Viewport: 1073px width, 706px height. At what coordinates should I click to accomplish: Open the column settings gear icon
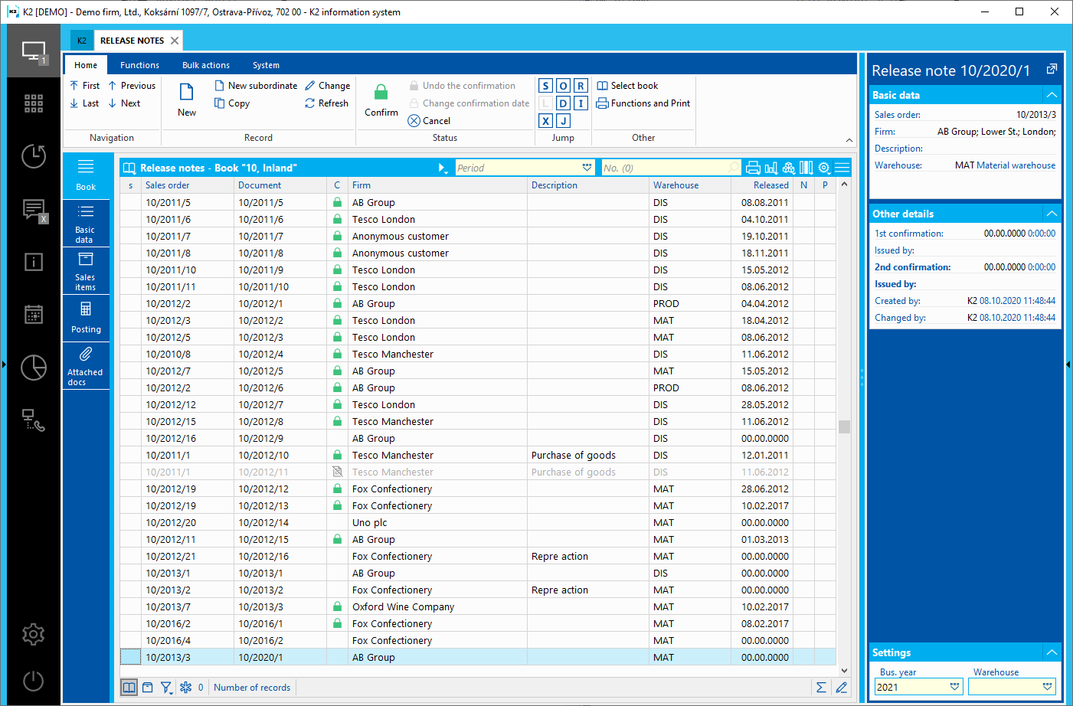tap(824, 168)
